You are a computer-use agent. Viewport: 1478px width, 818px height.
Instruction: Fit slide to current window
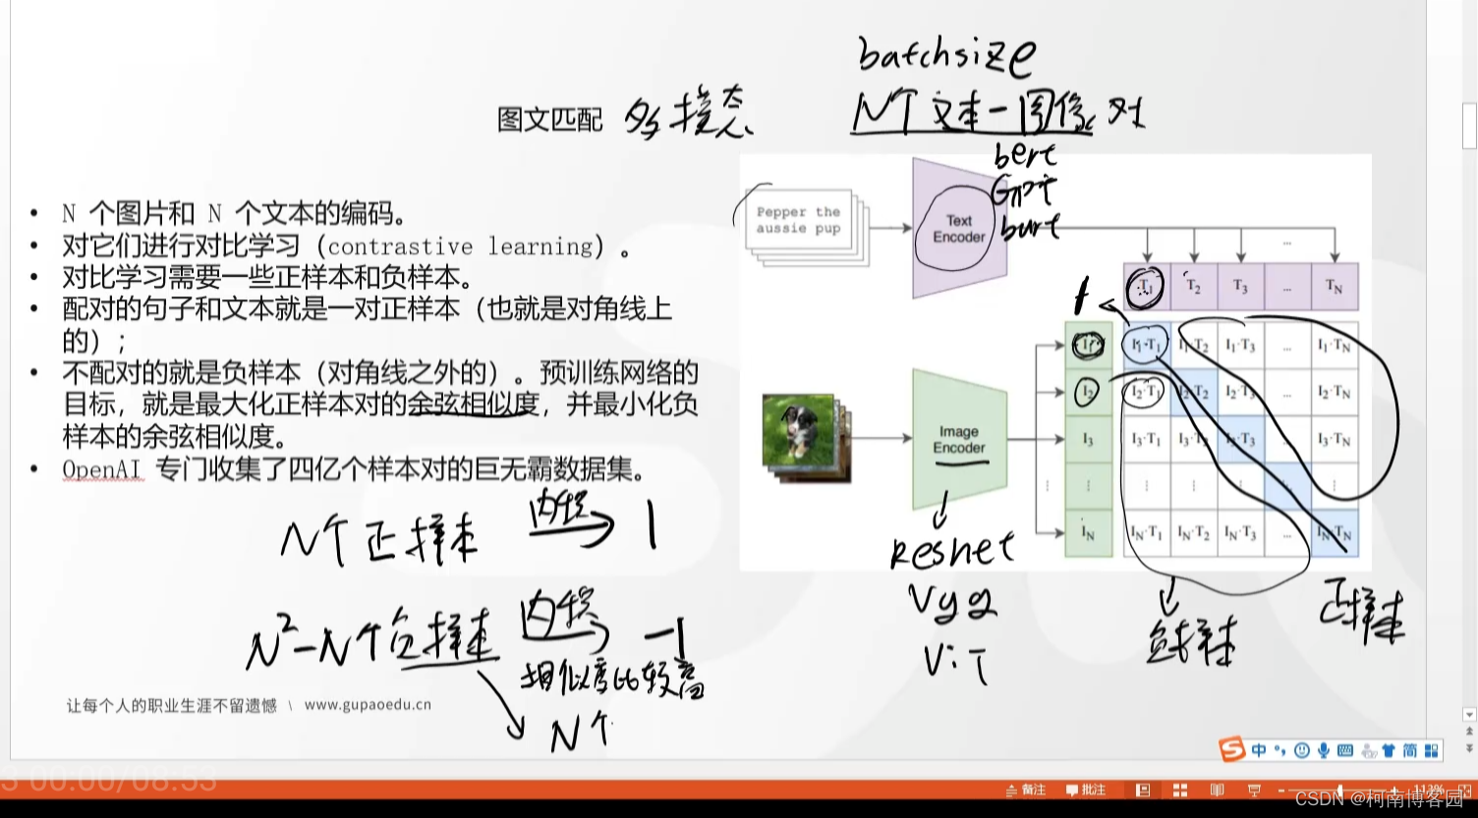[1467, 790]
